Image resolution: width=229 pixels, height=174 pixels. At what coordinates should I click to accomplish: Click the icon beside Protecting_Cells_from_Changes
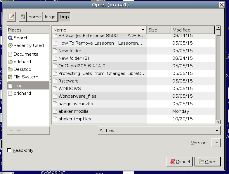click(55, 73)
